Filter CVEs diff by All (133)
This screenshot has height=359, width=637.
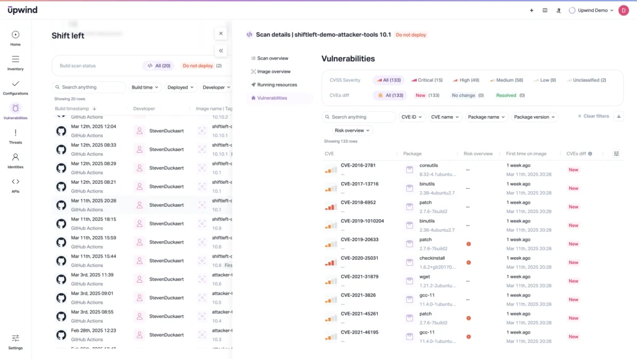point(391,95)
